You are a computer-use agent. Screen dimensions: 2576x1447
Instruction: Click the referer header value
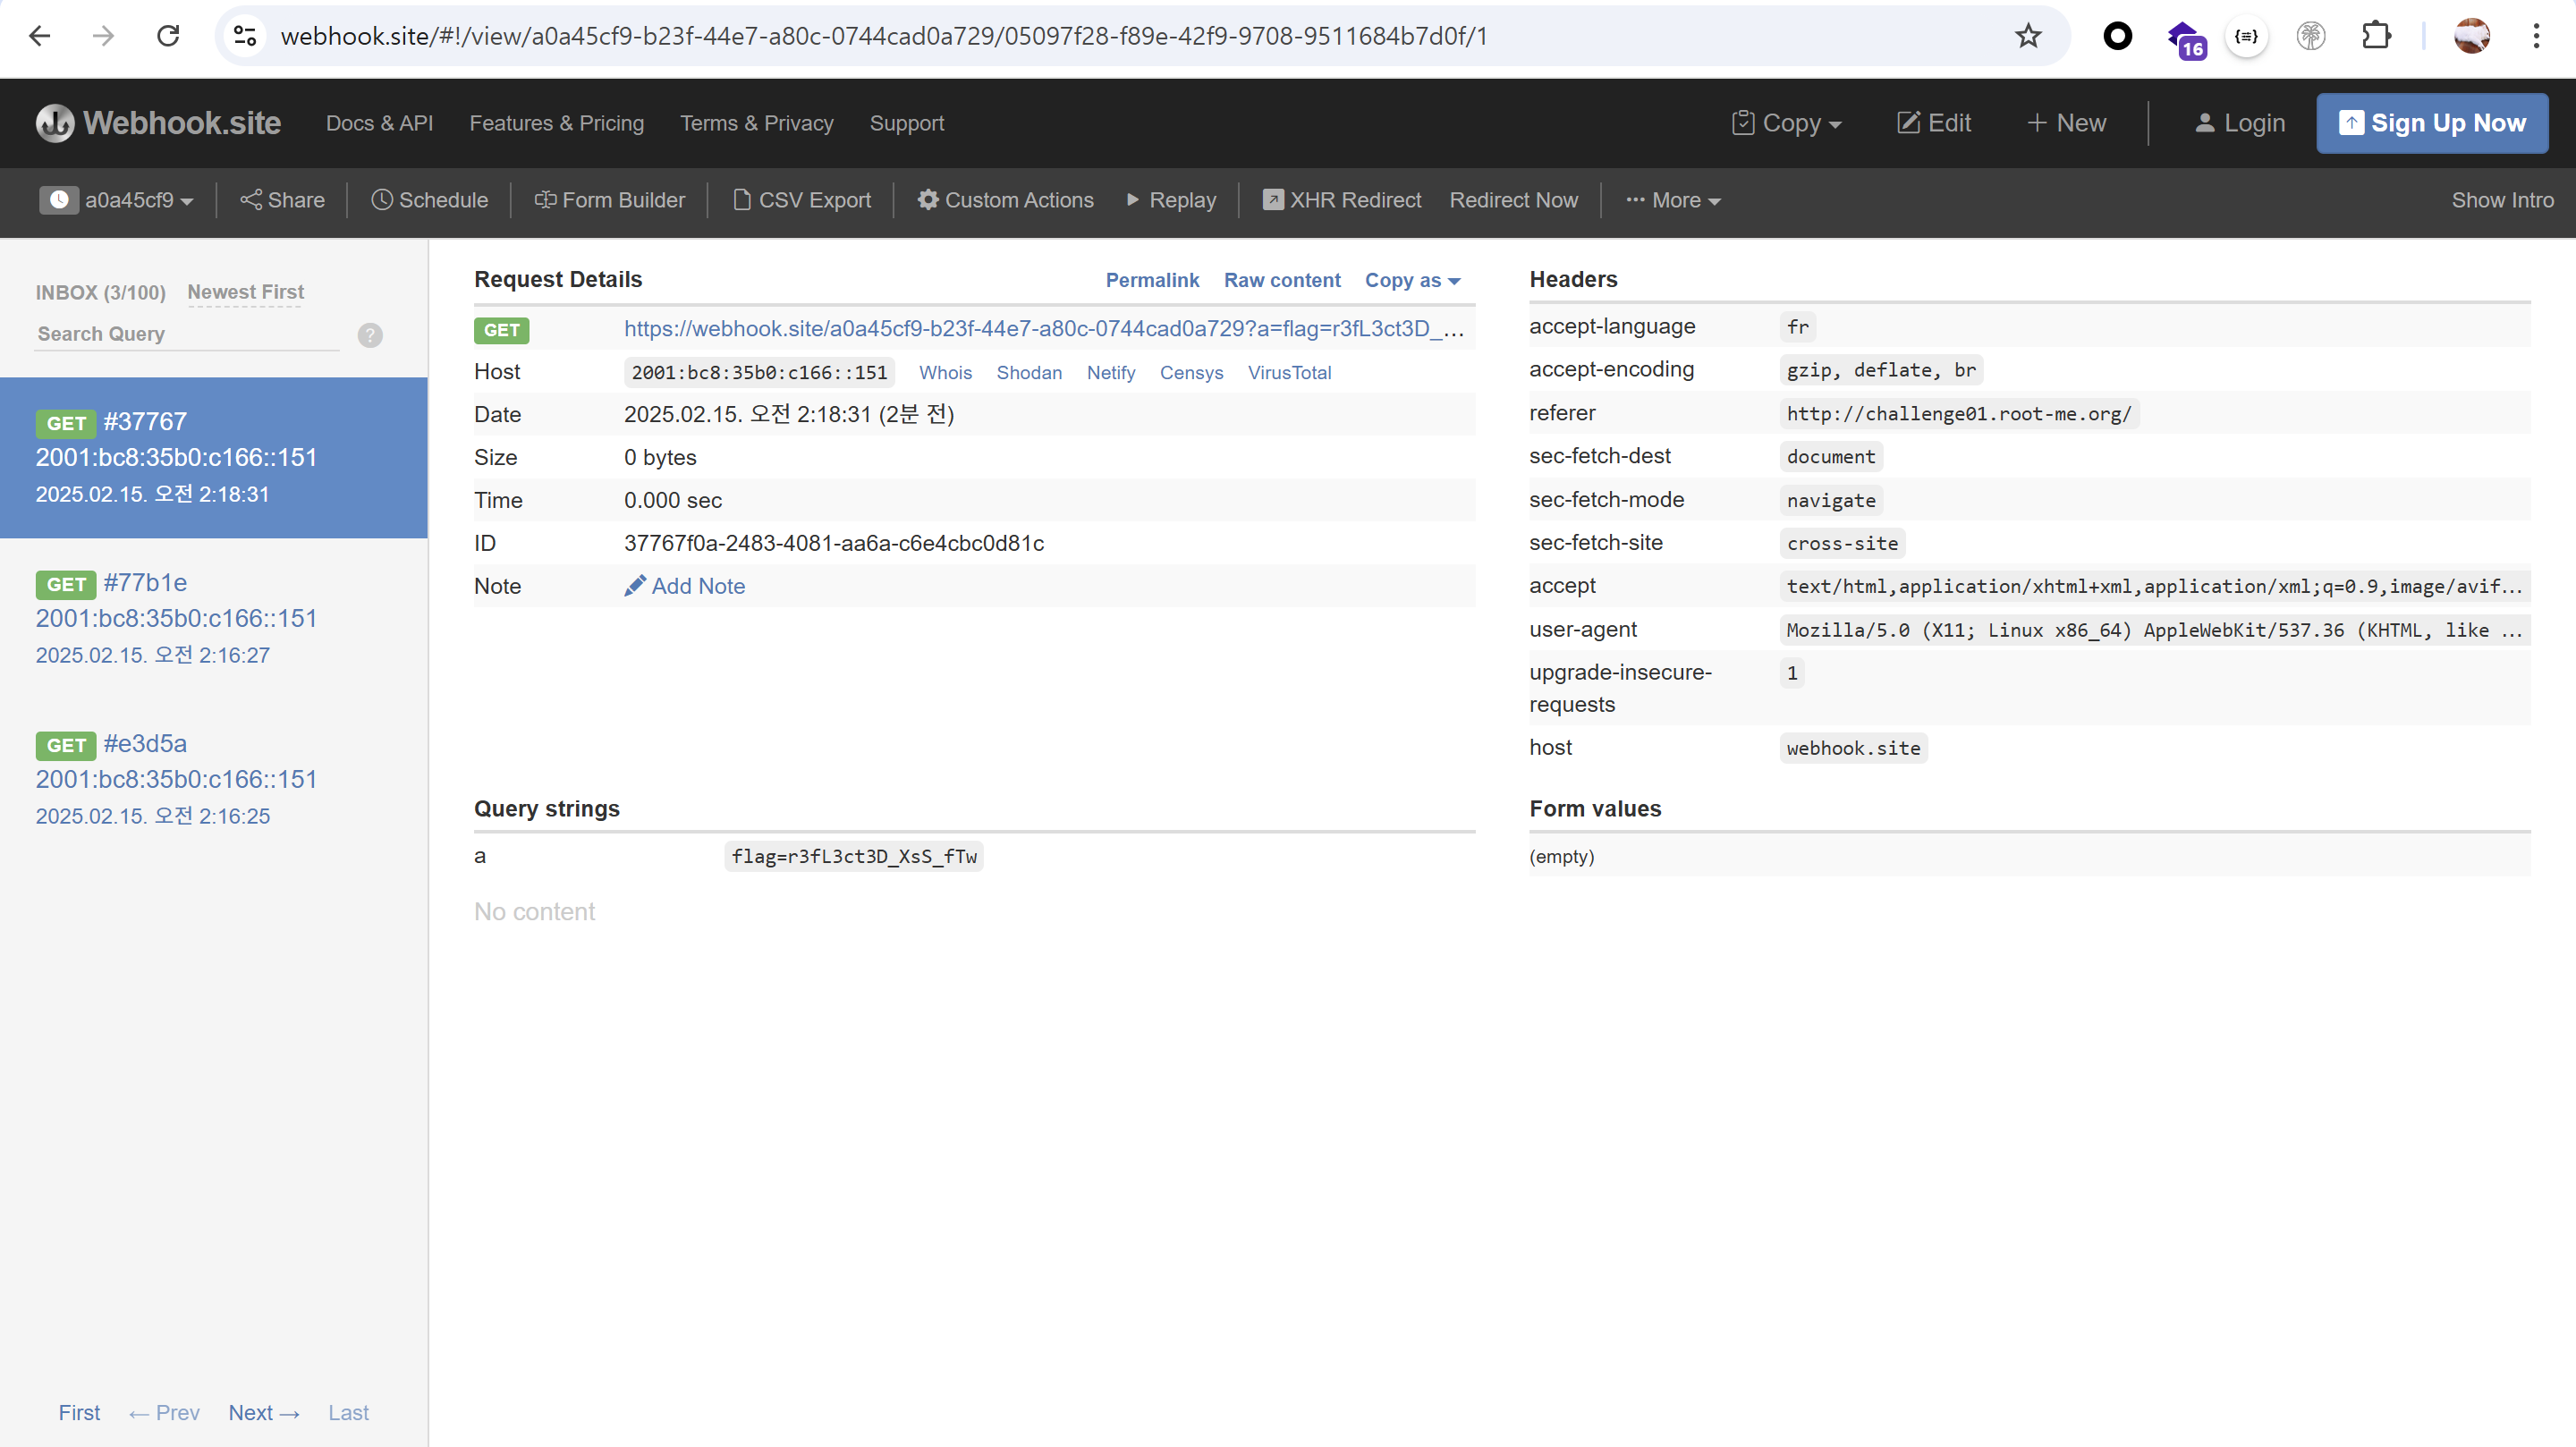[1959, 414]
